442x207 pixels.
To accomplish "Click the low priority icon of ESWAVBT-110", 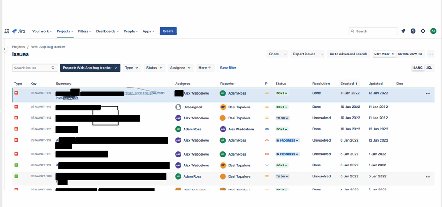I will point(267,165).
